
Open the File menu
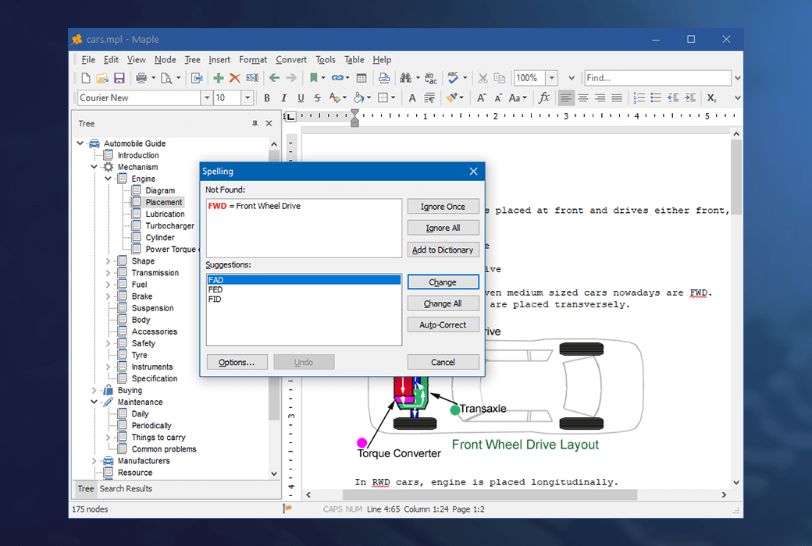coord(88,59)
